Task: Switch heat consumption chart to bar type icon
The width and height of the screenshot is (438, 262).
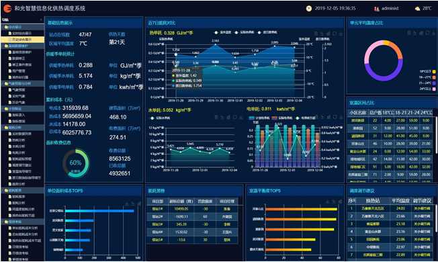Action: pyautogui.click(x=328, y=34)
